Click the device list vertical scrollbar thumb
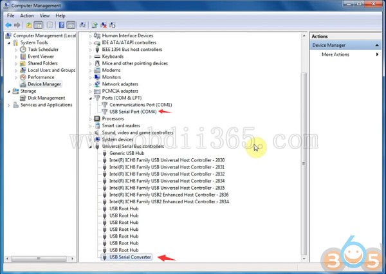Screen dimensions: 386x274 click(x=304, y=164)
